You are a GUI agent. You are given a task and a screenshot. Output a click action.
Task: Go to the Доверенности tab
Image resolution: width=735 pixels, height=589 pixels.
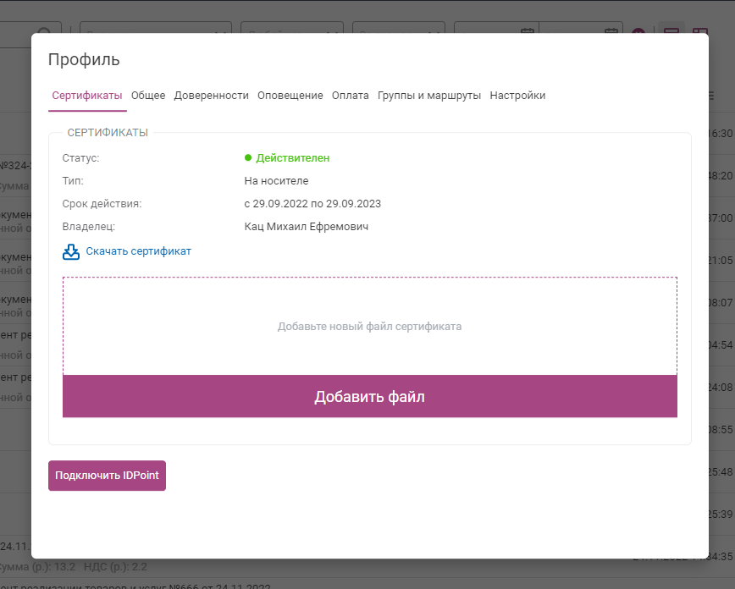(x=211, y=96)
